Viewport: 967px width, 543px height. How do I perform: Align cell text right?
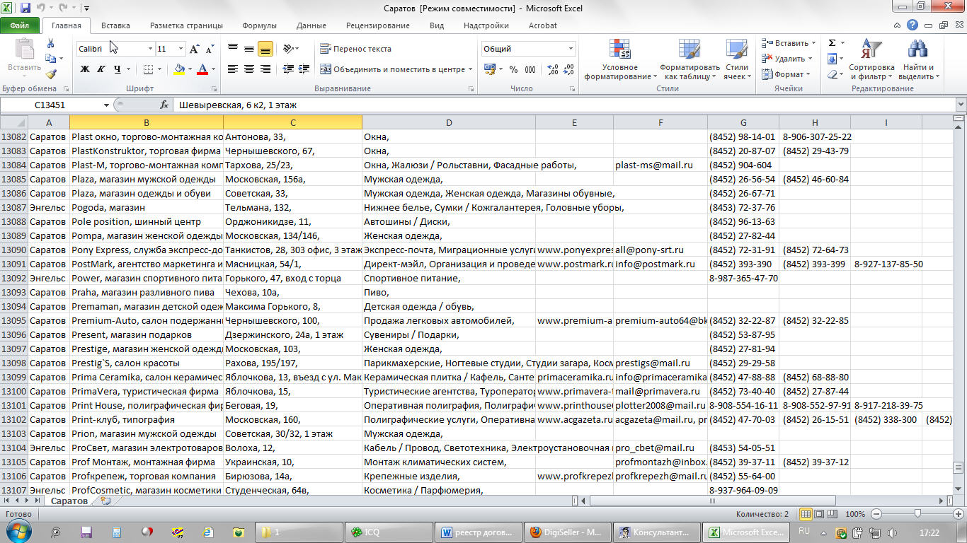coord(265,69)
